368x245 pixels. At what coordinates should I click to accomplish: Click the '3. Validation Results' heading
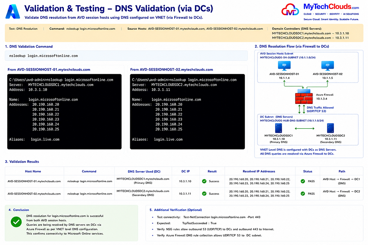(22, 162)
